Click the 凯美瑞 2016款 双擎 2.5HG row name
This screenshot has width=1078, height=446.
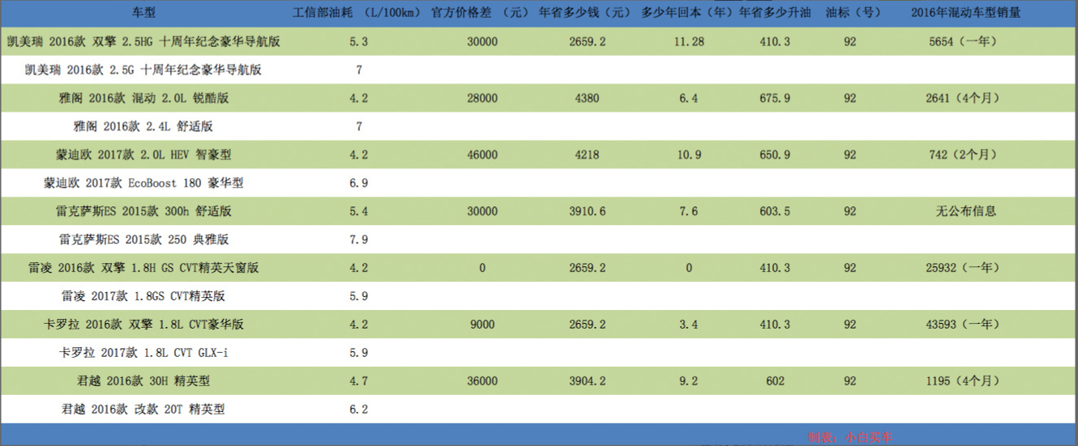click(143, 41)
